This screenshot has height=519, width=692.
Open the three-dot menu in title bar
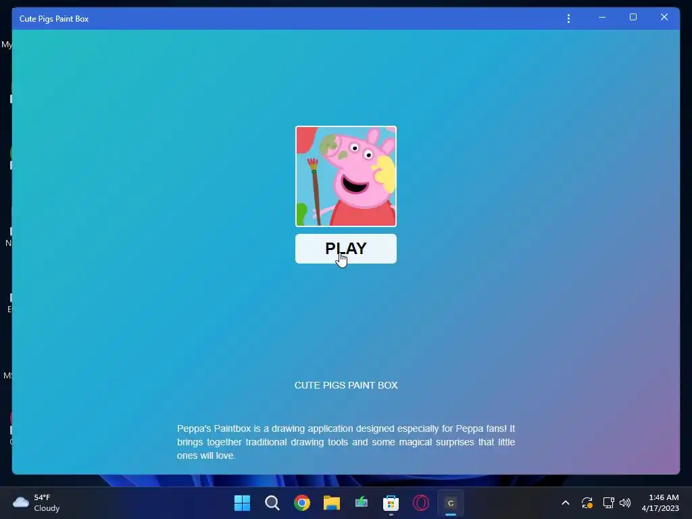click(x=568, y=18)
